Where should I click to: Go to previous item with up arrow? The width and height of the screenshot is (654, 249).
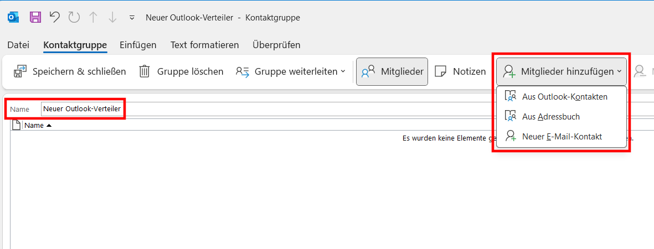coord(94,18)
